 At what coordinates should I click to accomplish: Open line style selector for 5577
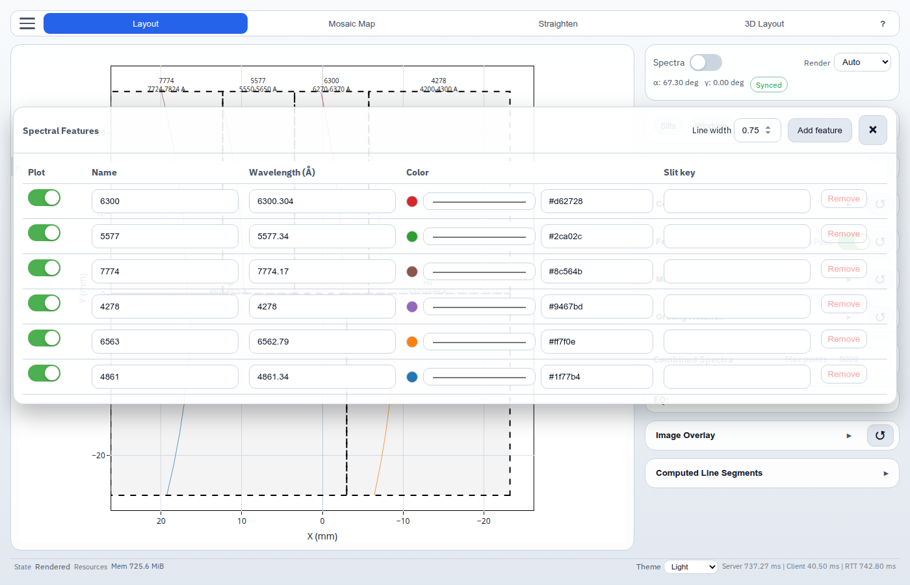click(x=479, y=237)
